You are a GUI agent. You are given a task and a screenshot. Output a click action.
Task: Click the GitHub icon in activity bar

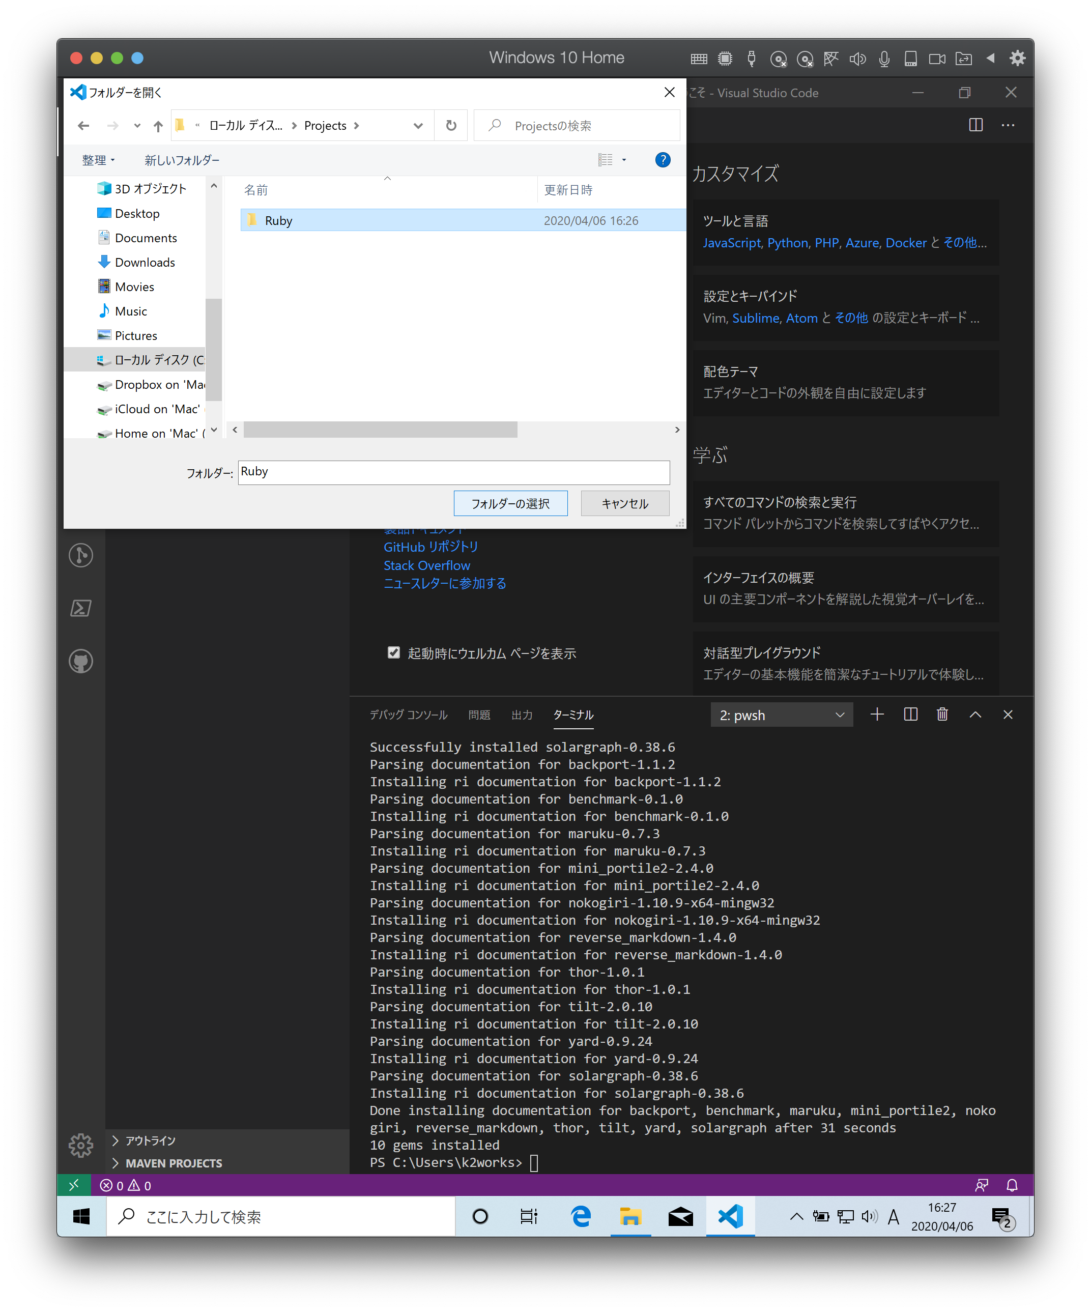[80, 661]
